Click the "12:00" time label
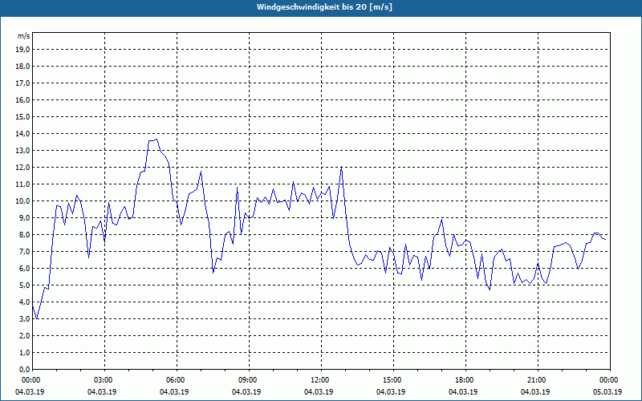The image size is (642, 401). 320,380
